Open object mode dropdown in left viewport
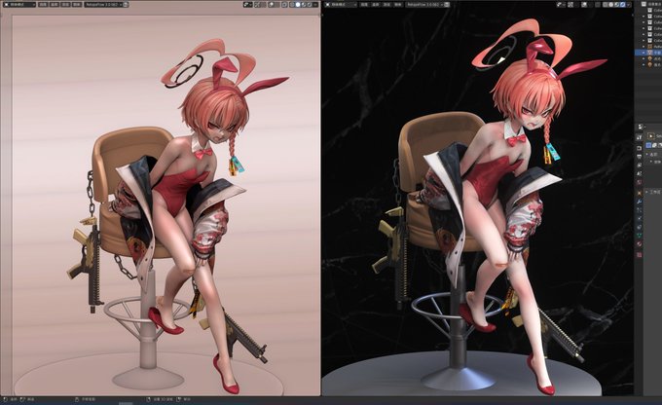662x405 pixels. pyautogui.click(x=19, y=4)
